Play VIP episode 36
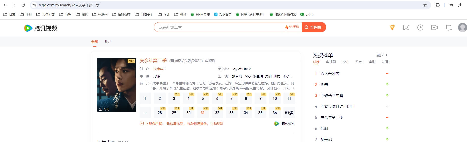The height and width of the screenshot is (142, 467). [x=275, y=113]
